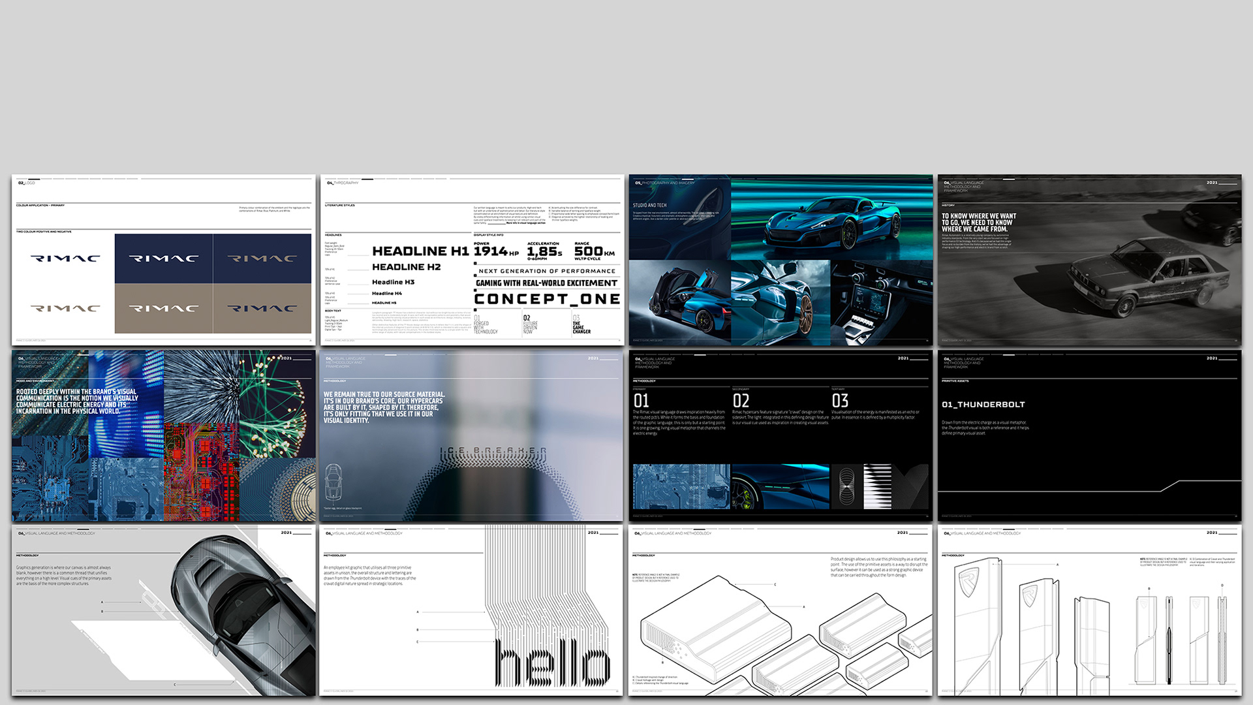1253x705 pixels.
Task: Click 'TO KNOW WHERE WE WANT TO GO' heading
Action: tap(979, 223)
